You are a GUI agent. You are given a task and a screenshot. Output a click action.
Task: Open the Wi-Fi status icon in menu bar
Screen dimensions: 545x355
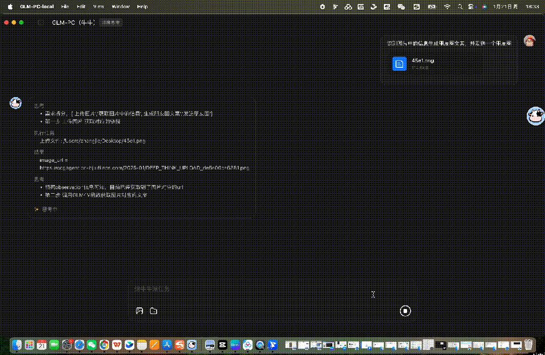click(x=448, y=7)
